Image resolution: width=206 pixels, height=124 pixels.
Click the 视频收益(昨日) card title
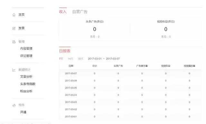point(166,22)
